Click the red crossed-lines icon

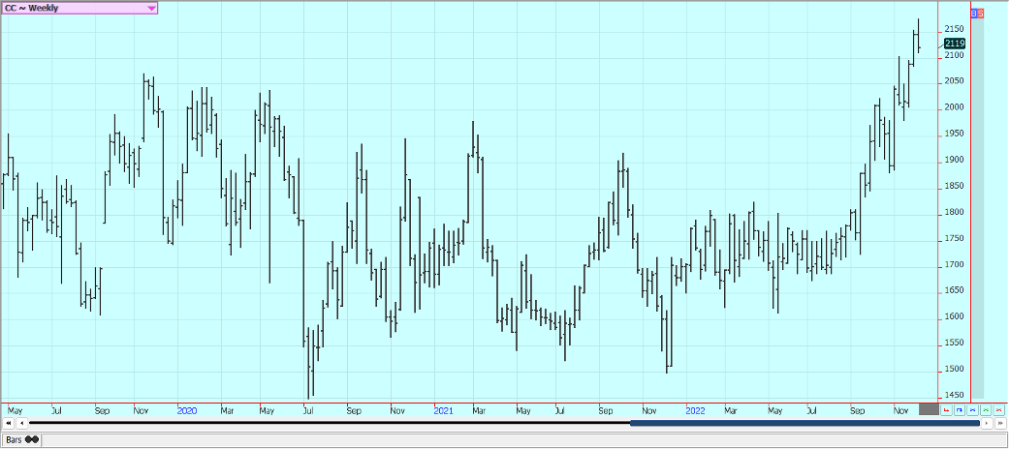(999, 409)
